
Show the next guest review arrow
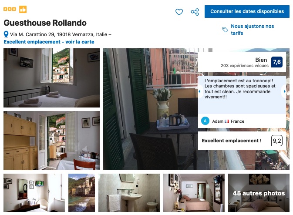(284, 91)
